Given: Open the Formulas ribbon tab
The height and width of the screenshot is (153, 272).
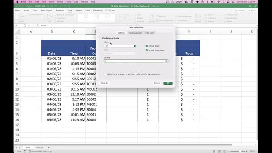Looking at the screenshot, I should pos(60,10).
